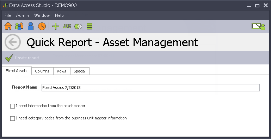This screenshot has height=139, width=271.
Task: Click the overlapping circles icon
Action: click(78, 27)
